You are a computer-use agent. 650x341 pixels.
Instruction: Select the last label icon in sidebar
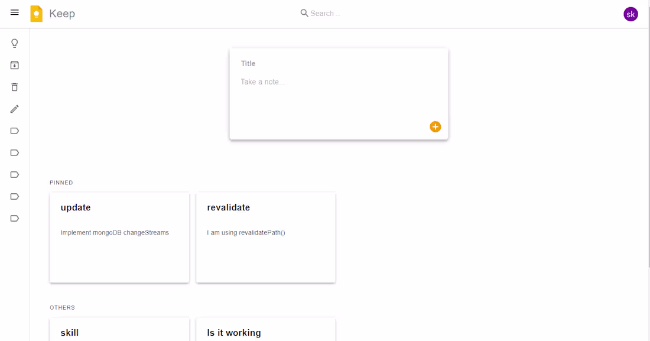click(14, 218)
